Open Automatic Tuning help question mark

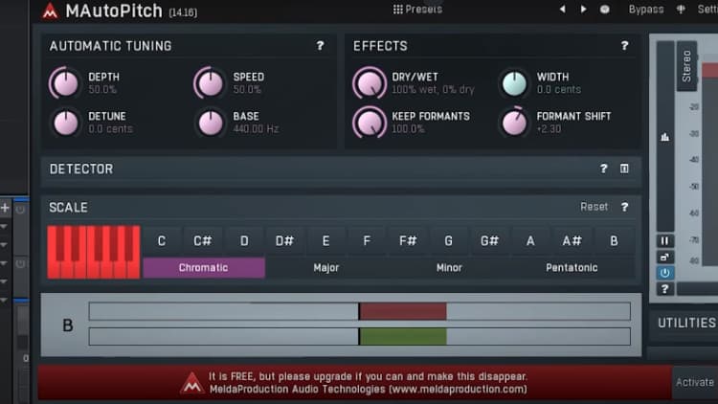pos(320,46)
